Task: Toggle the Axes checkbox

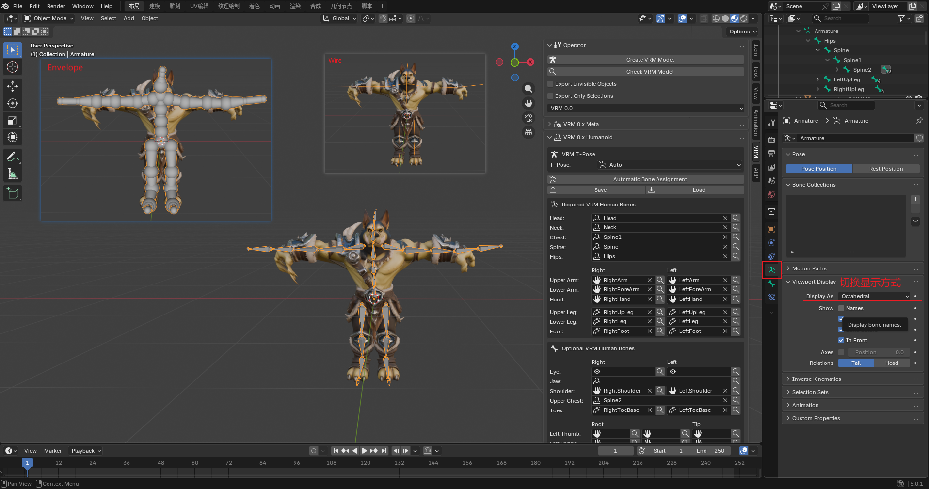Action: click(x=841, y=352)
